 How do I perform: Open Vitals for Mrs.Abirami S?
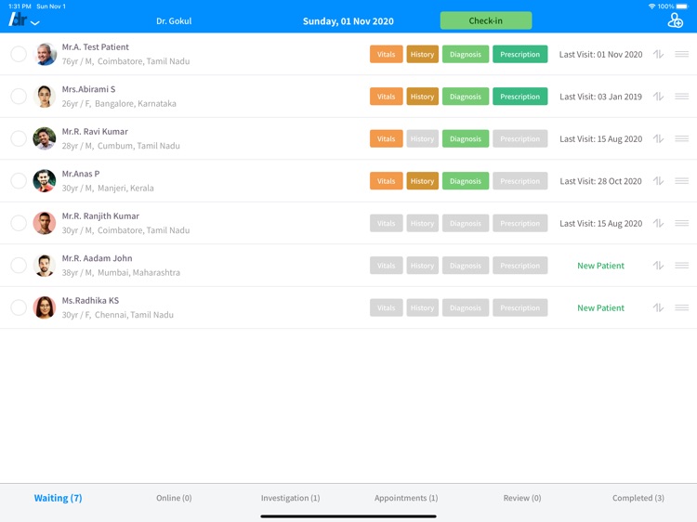click(x=387, y=97)
